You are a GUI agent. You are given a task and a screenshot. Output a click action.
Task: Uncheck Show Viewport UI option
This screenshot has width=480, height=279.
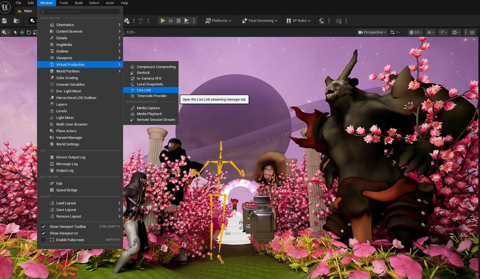[x=43, y=233]
